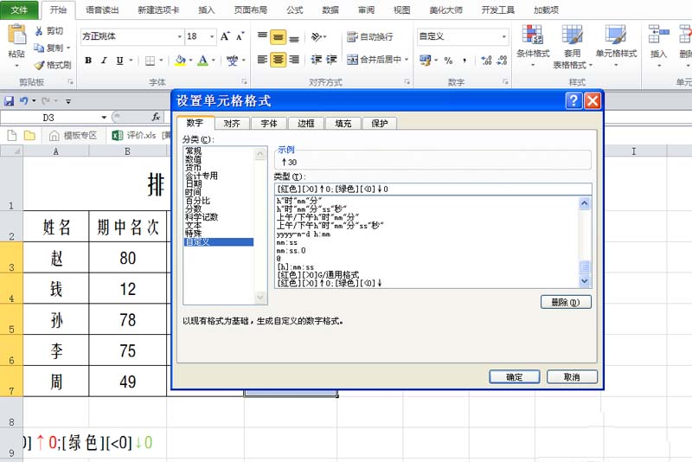The width and height of the screenshot is (692, 462).
Task: Click the font color A icon
Action: [202, 60]
